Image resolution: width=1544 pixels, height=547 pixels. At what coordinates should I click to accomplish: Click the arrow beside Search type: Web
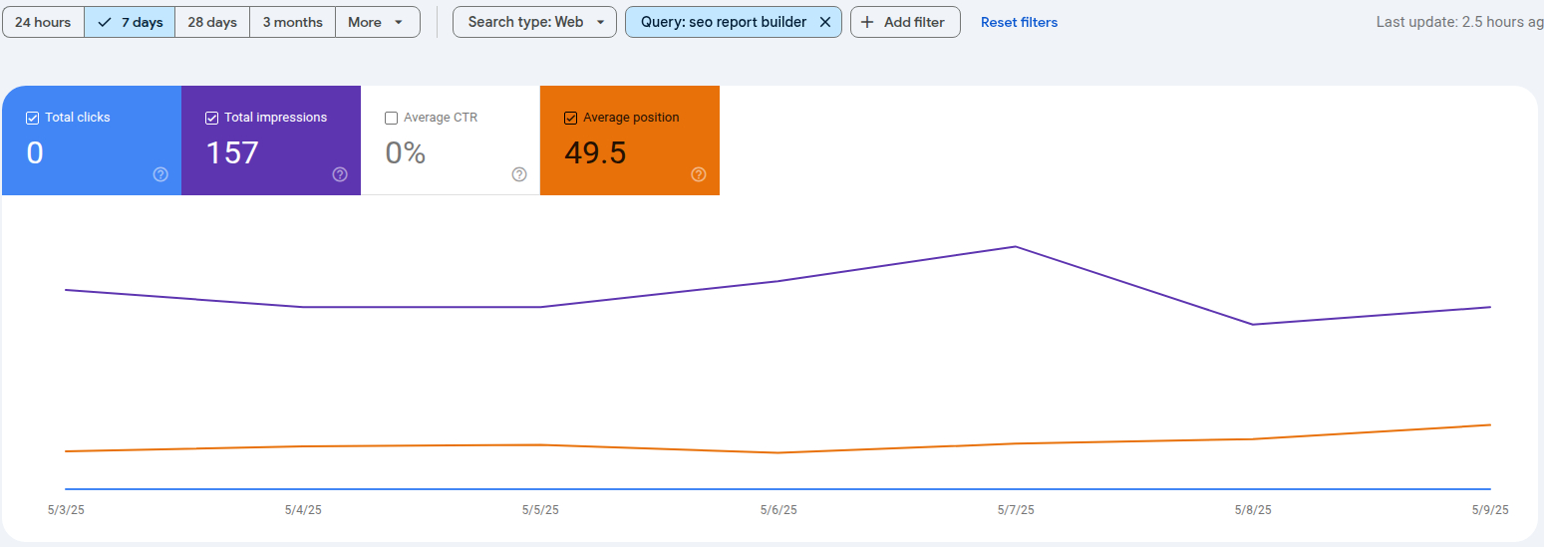pyautogui.click(x=600, y=22)
